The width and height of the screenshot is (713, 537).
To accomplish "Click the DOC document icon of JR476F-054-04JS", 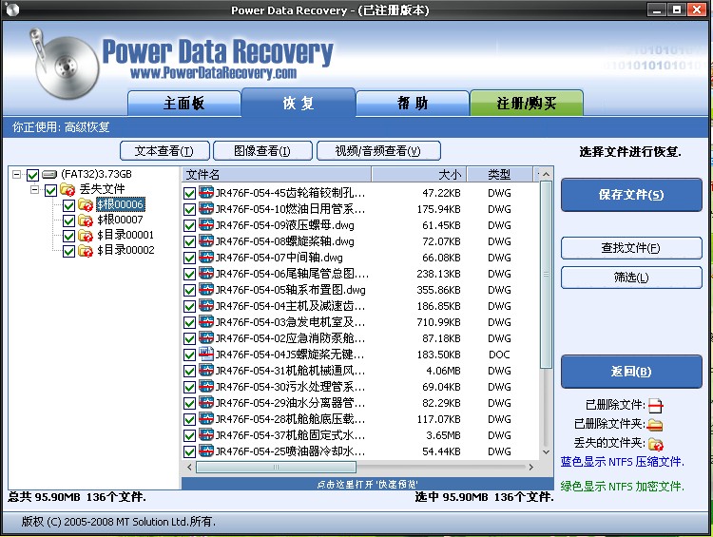I will (206, 355).
